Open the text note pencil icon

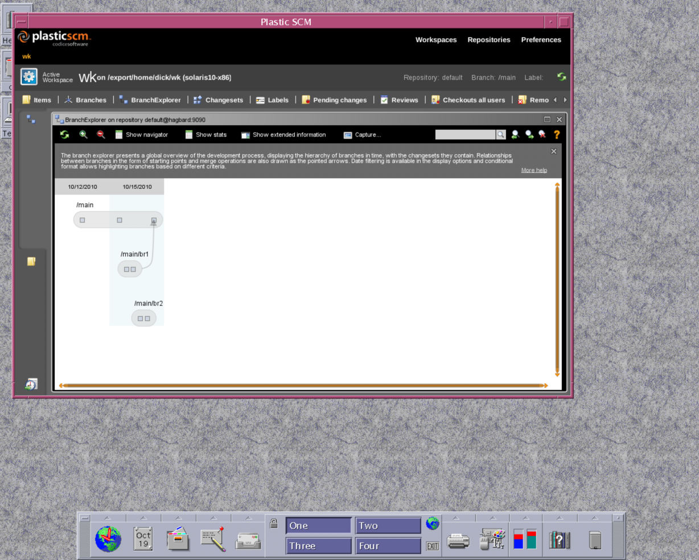coord(213,539)
